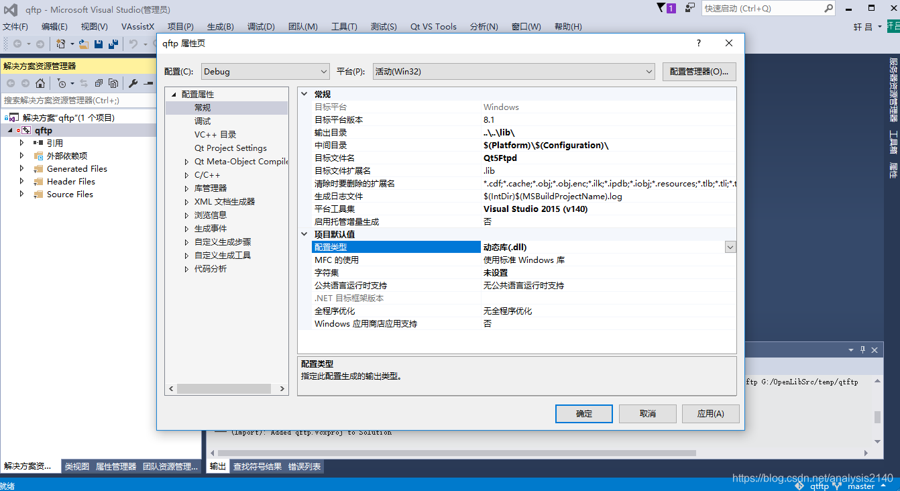The height and width of the screenshot is (491, 900).
Task: Open 配置管理器(O)... button
Action: tap(699, 71)
